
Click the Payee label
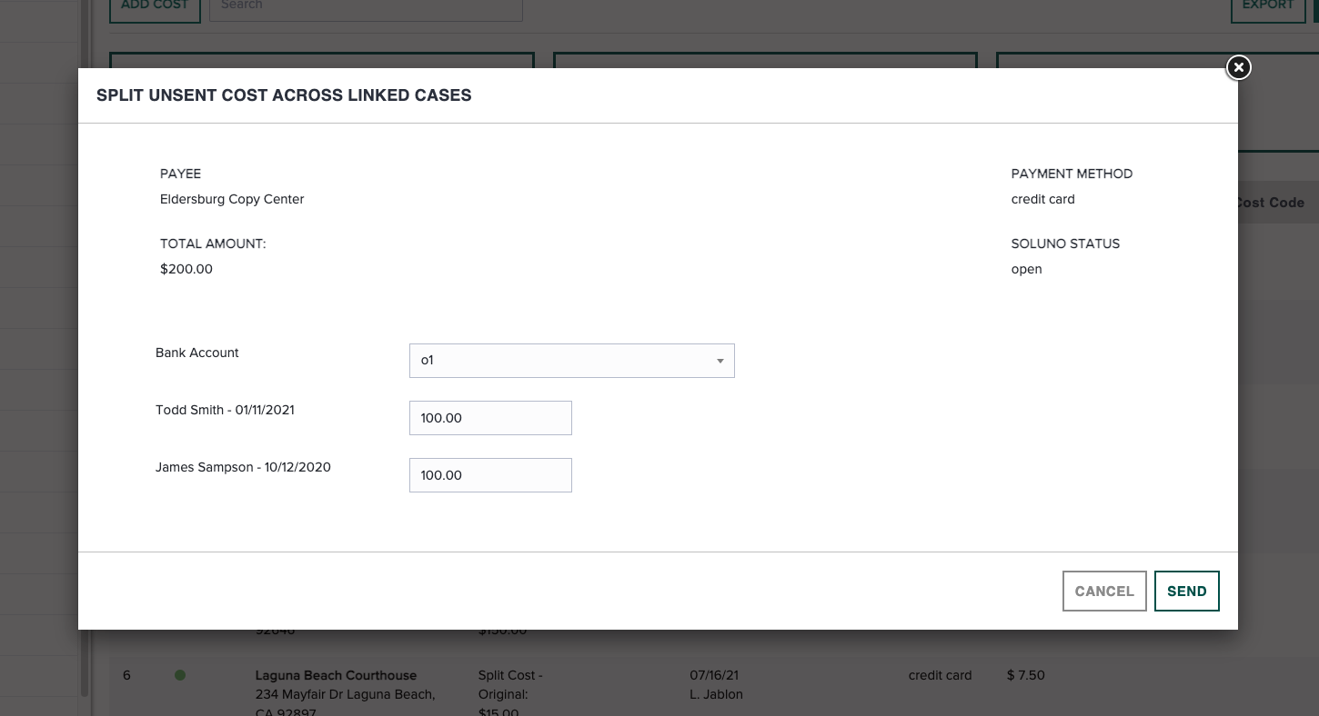coord(180,174)
